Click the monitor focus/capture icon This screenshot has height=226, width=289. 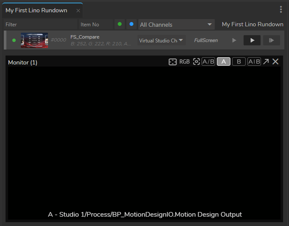click(196, 62)
